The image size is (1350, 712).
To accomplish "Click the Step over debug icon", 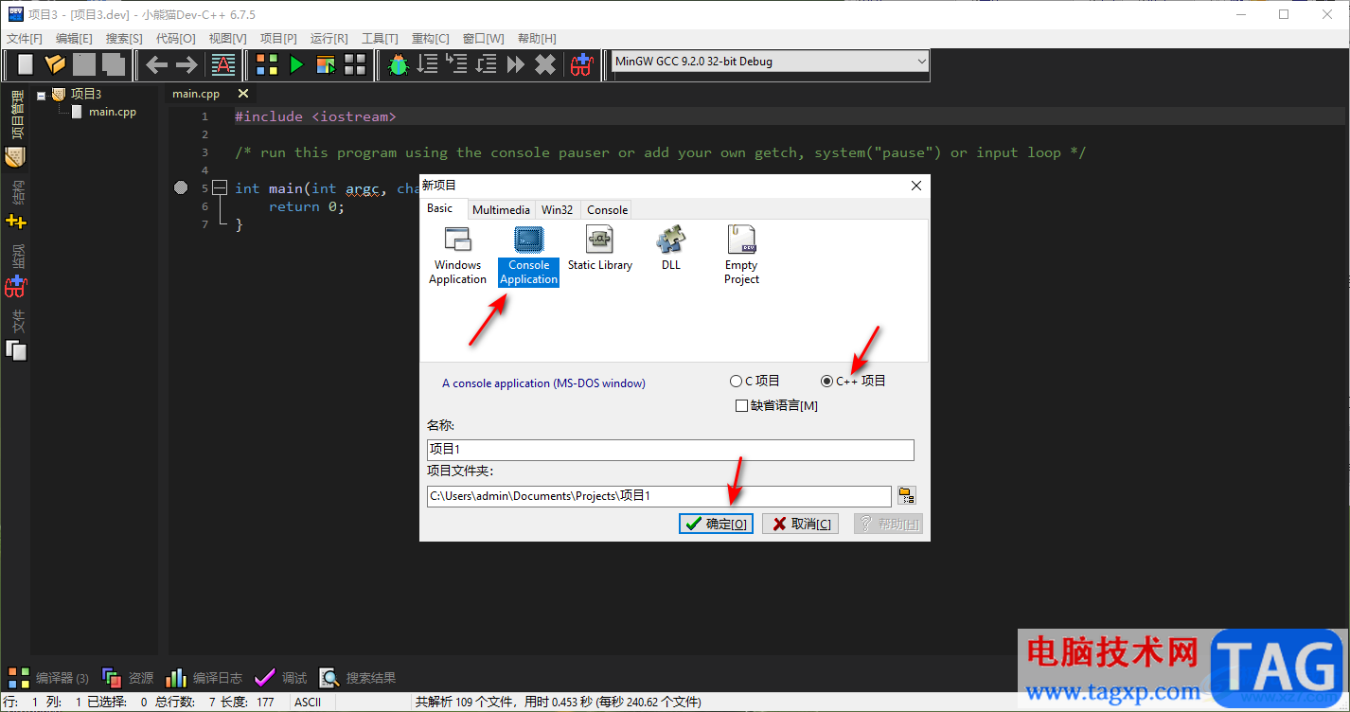I will point(428,64).
